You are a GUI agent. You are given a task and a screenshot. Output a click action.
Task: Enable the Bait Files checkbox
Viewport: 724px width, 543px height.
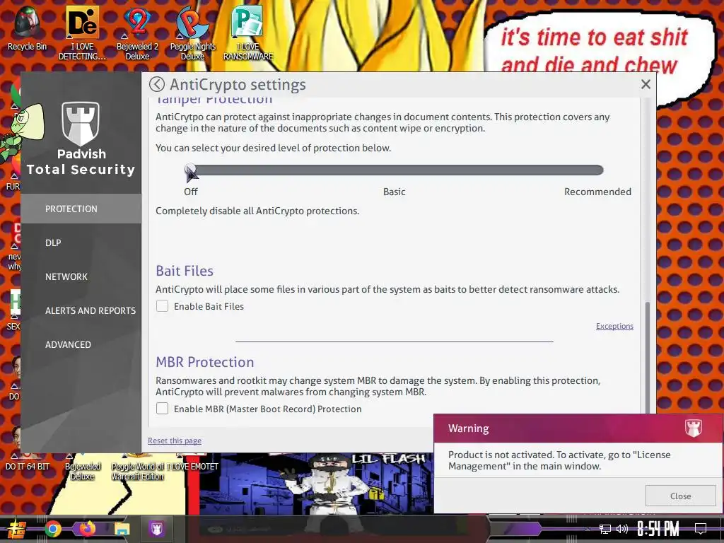click(162, 305)
